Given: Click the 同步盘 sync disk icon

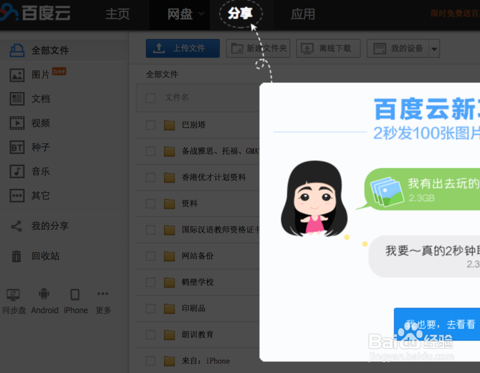Looking at the screenshot, I should [13, 295].
